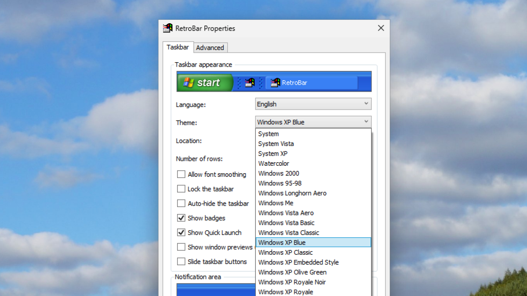Pick the System XP theme option

pos(313,153)
